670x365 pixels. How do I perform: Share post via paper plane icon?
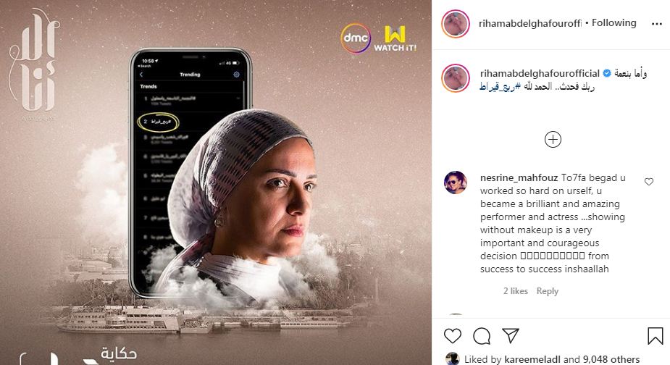[x=511, y=335]
